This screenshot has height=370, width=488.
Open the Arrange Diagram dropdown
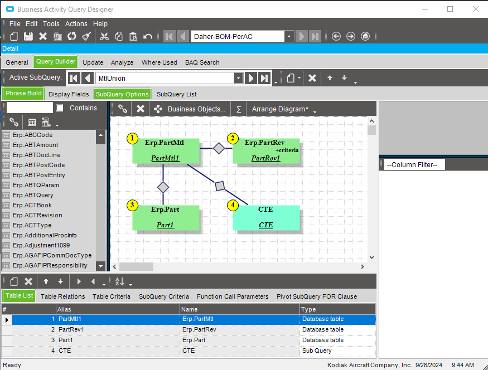(280, 109)
